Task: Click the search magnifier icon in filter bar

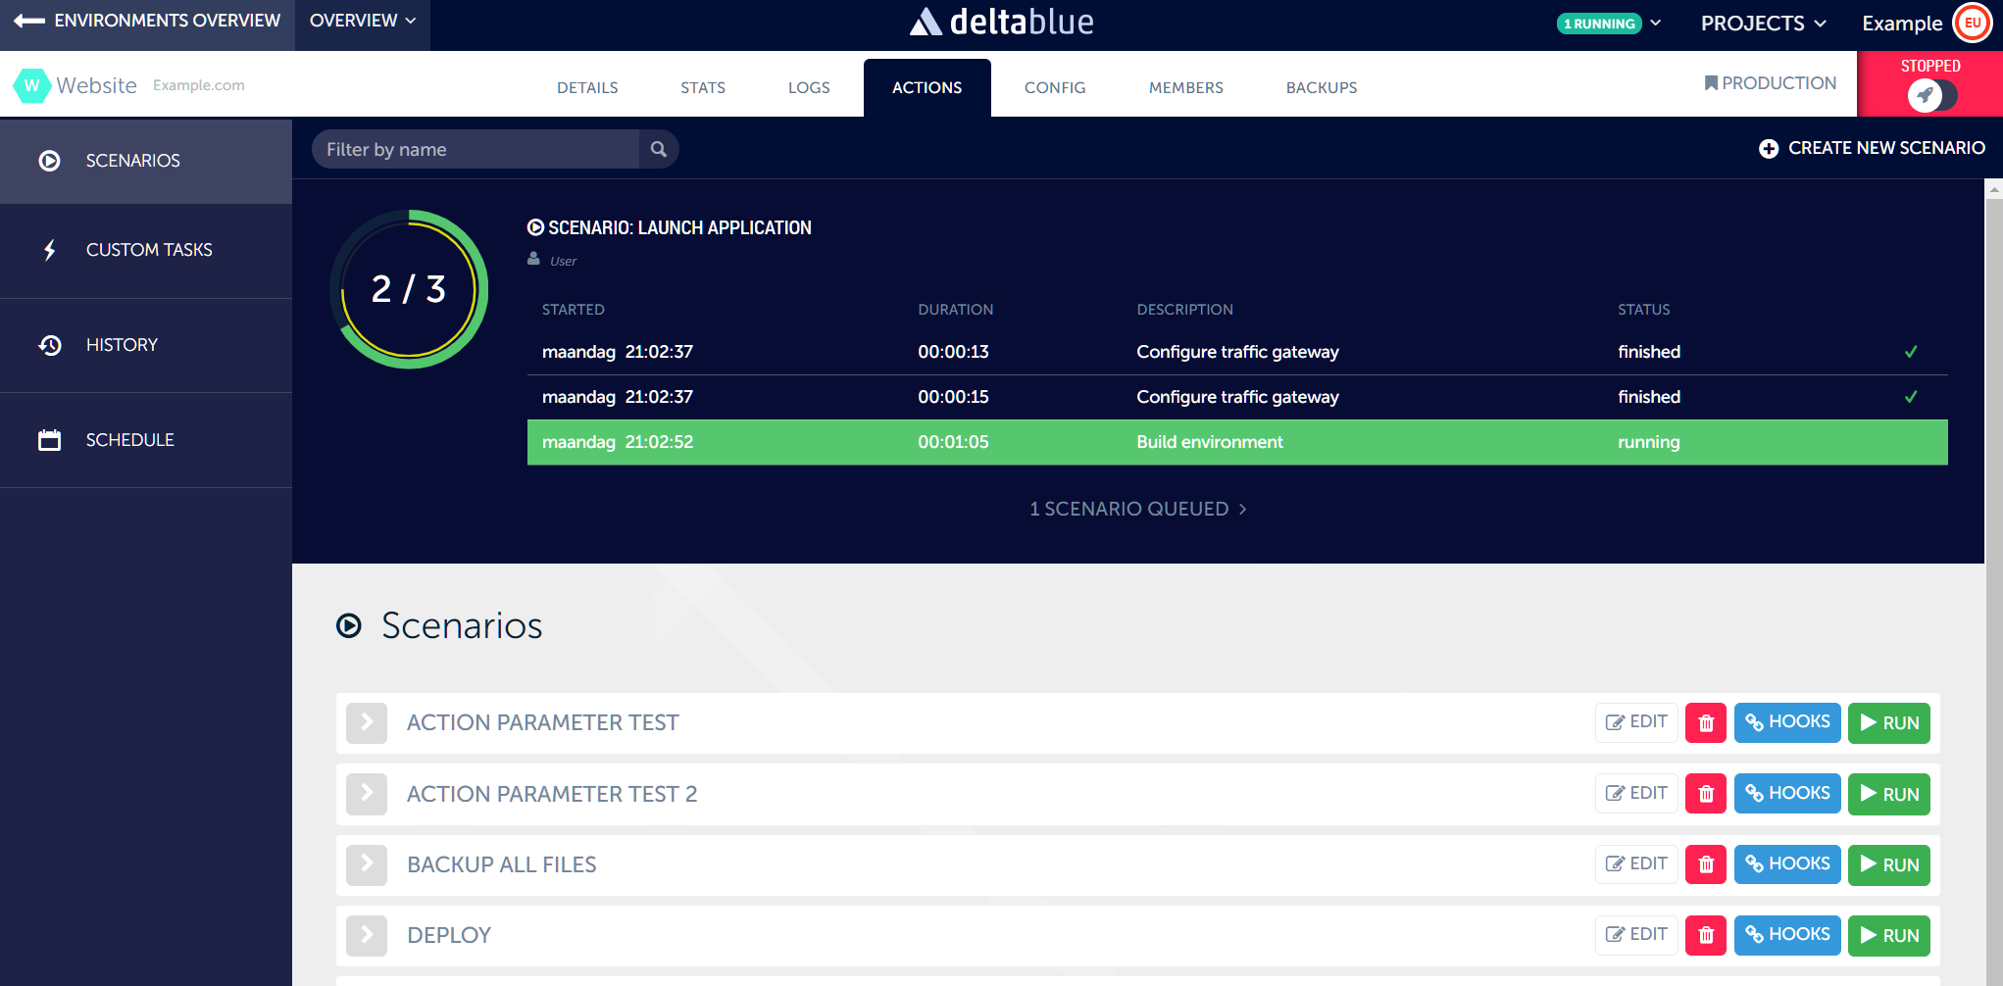Action: [659, 149]
